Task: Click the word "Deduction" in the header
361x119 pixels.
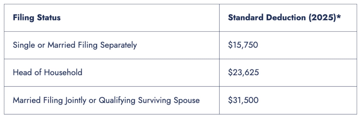Action: pyautogui.click(x=285, y=18)
